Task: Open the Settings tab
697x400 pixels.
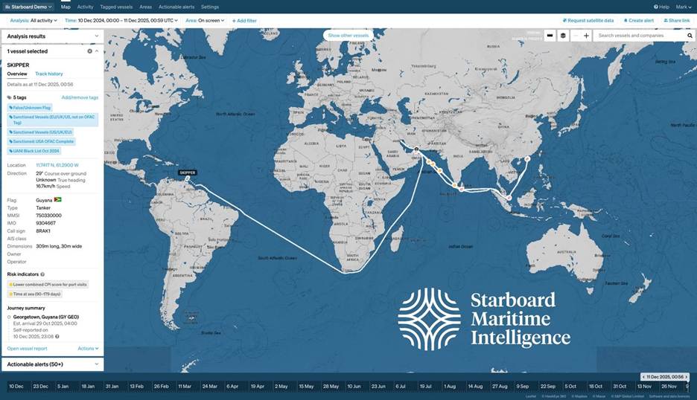Action: coord(209,7)
